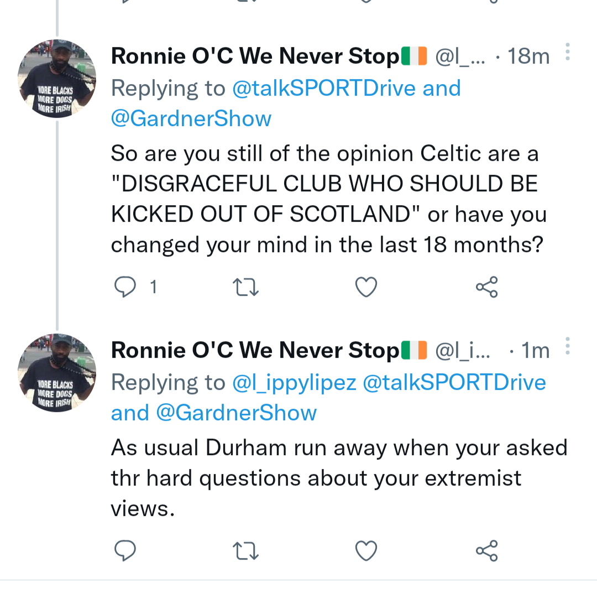Open @talkSPORTDrive mention in second tweet
597x589 pixels.
click(x=454, y=383)
